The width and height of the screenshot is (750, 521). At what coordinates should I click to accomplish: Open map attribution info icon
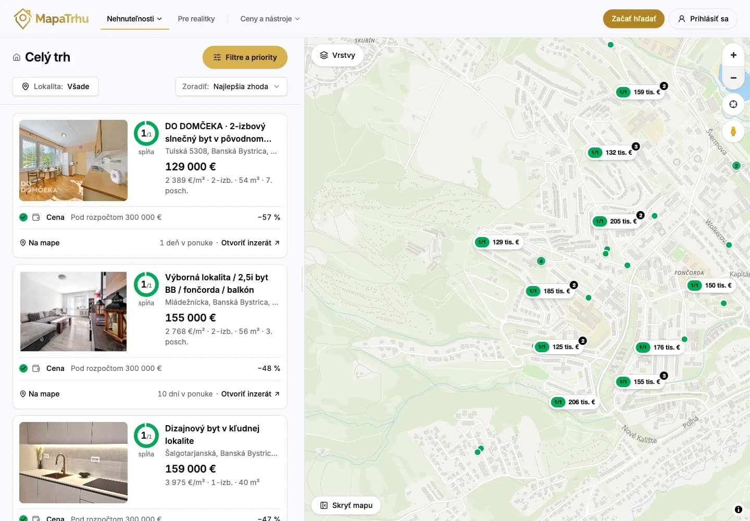point(739,510)
